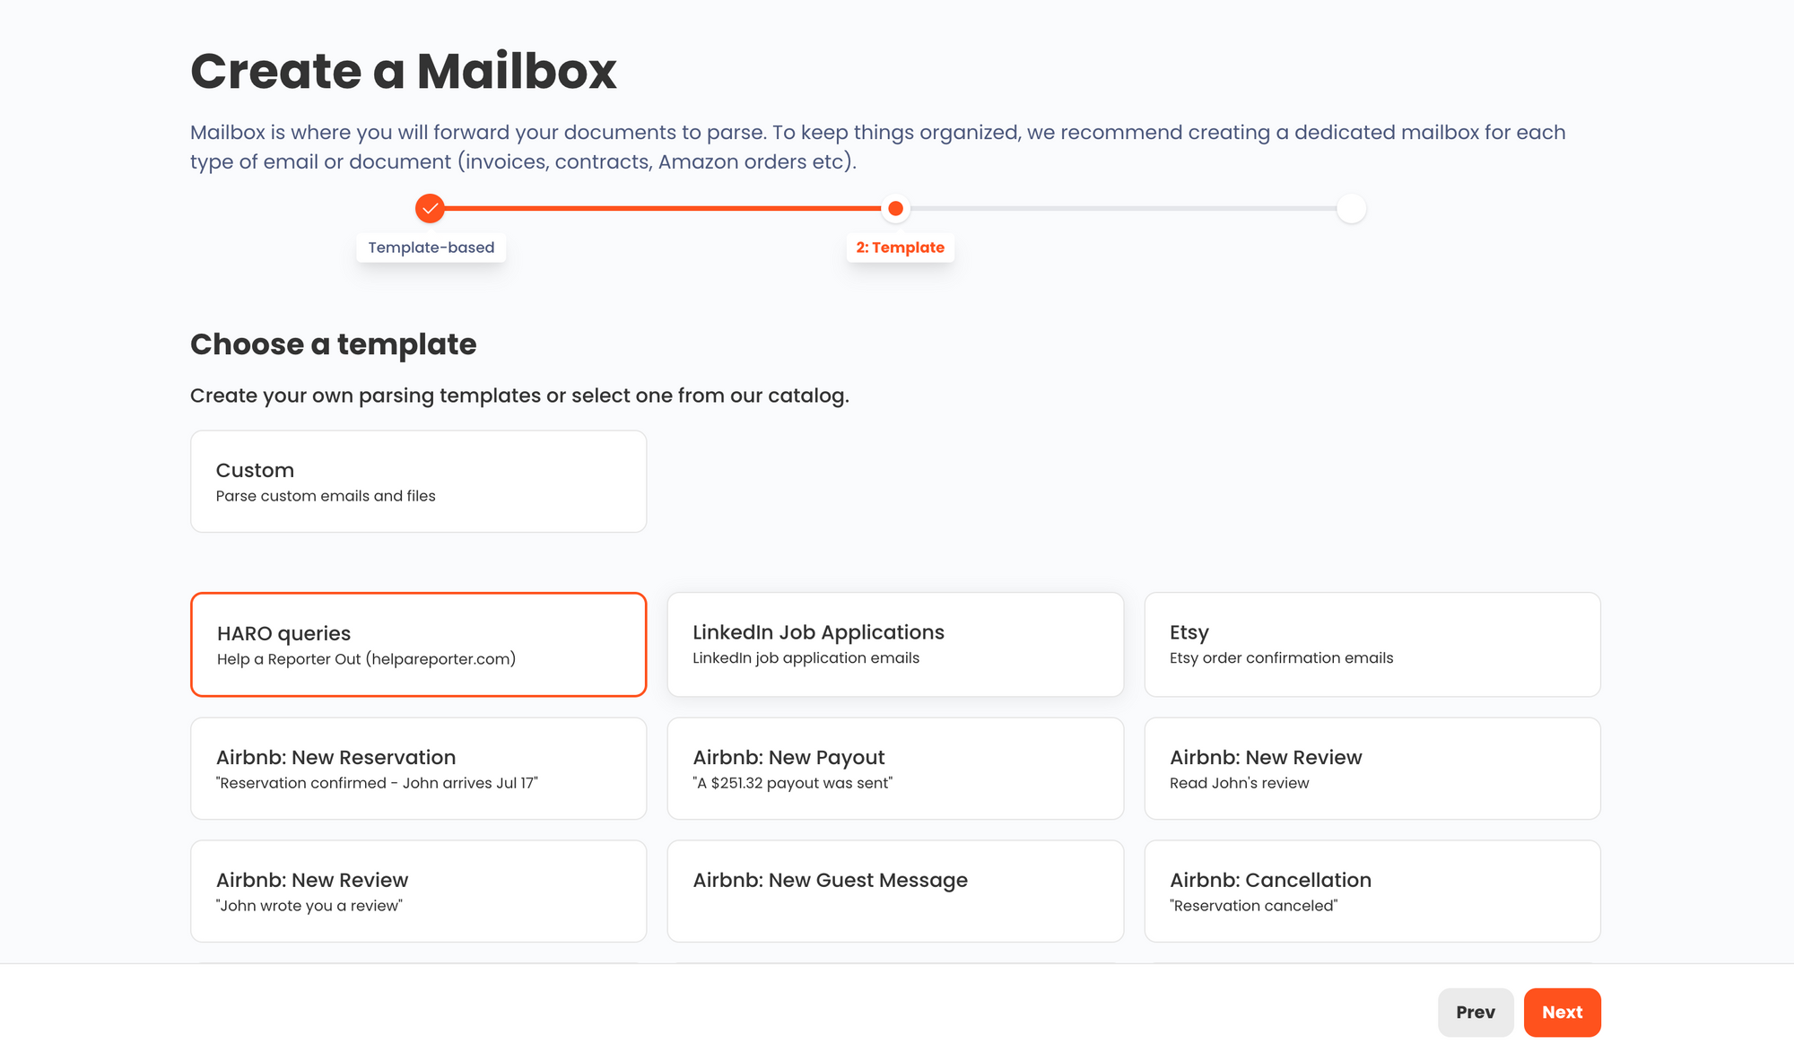Select Airbnb: New Review "Read John's review" card
This screenshot has height=1061, width=1794.
pos(1372,769)
